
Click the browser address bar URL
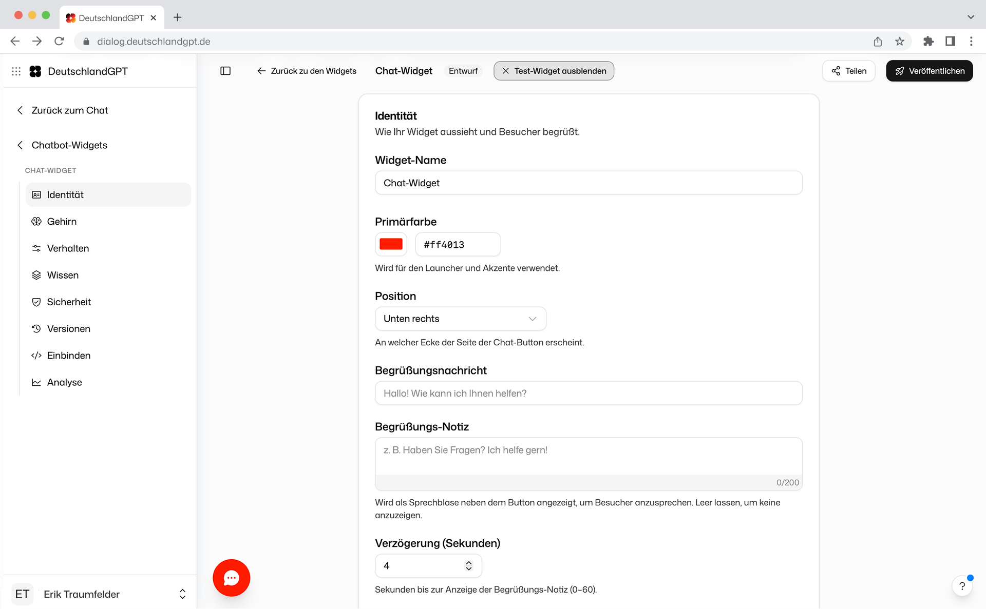point(154,42)
